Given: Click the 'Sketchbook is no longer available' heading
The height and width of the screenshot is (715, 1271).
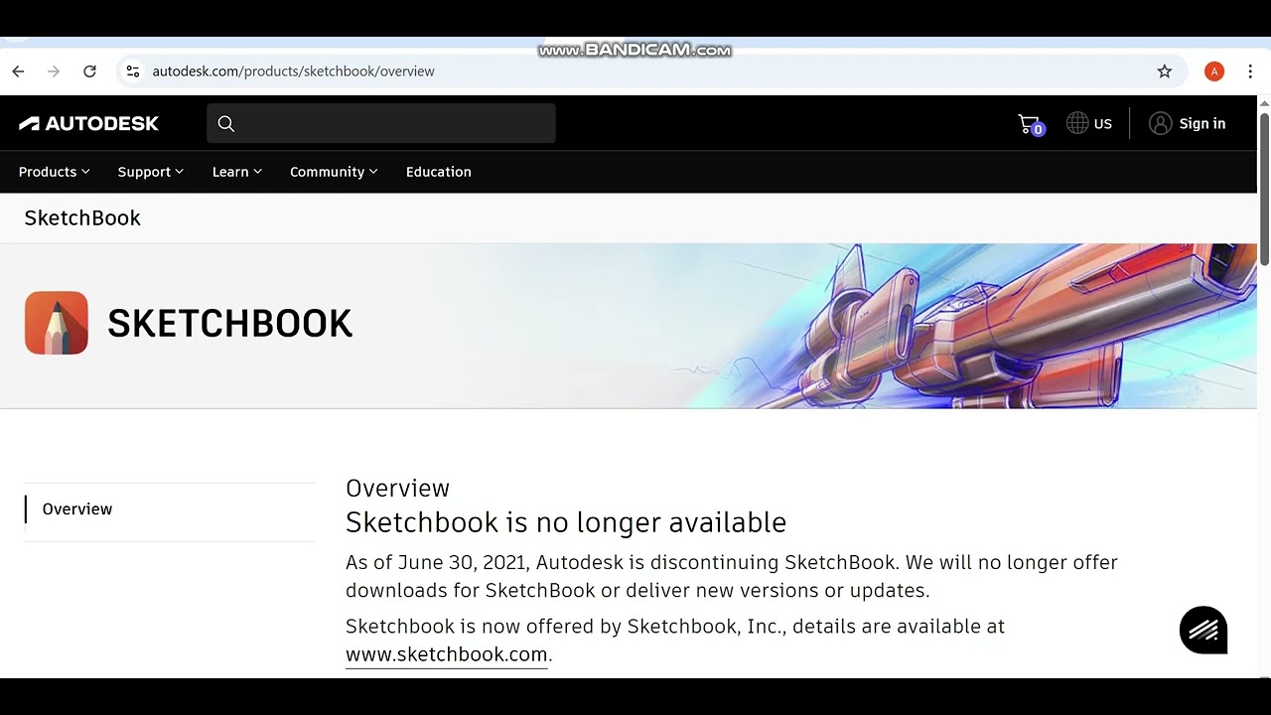Looking at the screenshot, I should coord(566,522).
